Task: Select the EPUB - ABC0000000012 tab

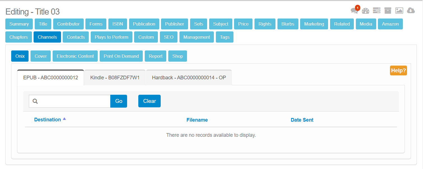Action: 51,77
